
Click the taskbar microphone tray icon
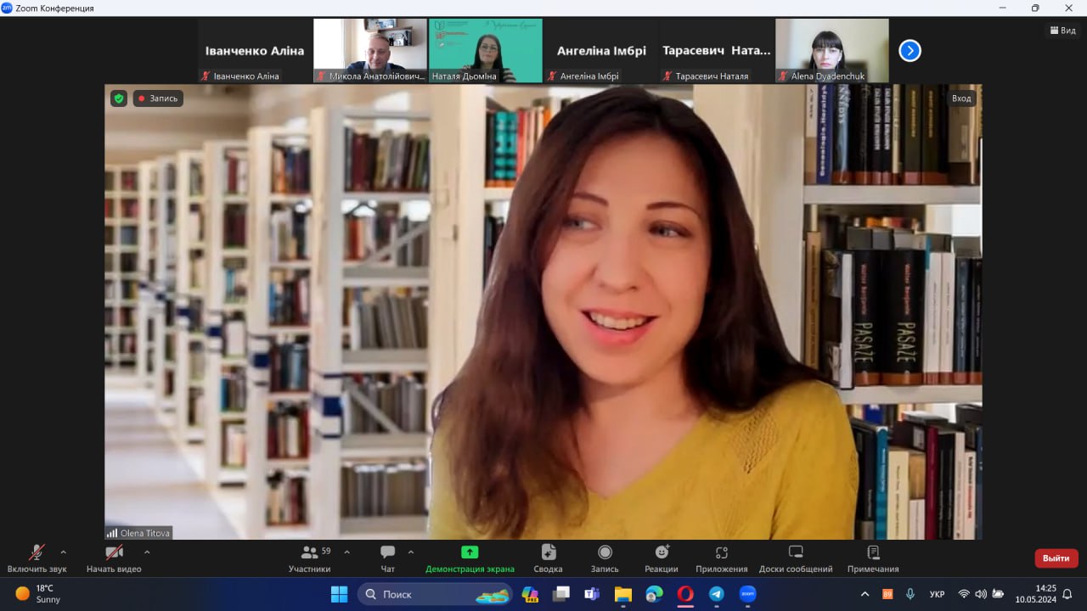pyautogui.click(x=910, y=594)
